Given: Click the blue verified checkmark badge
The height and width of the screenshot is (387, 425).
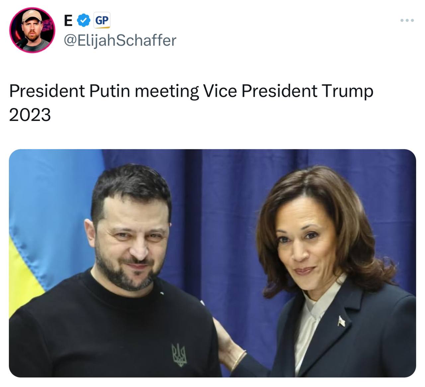Looking at the screenshot, I should click(x=84, y=21).
